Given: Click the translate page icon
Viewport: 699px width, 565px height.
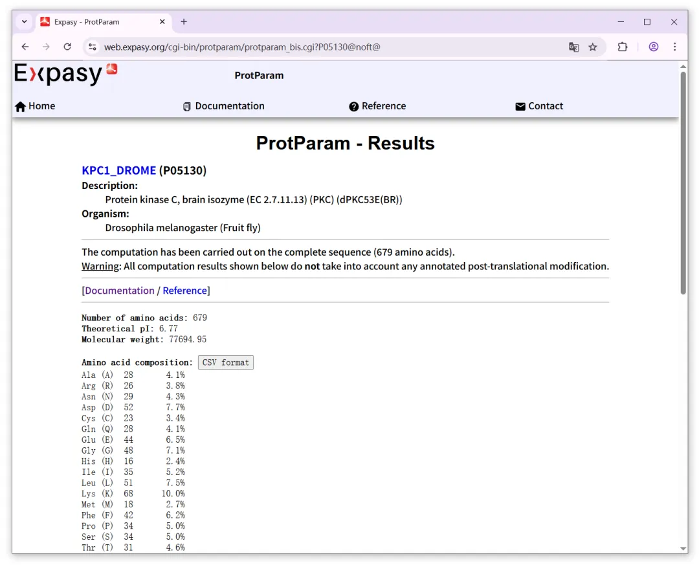Looking at the screenshot, I should click(573, 47).
